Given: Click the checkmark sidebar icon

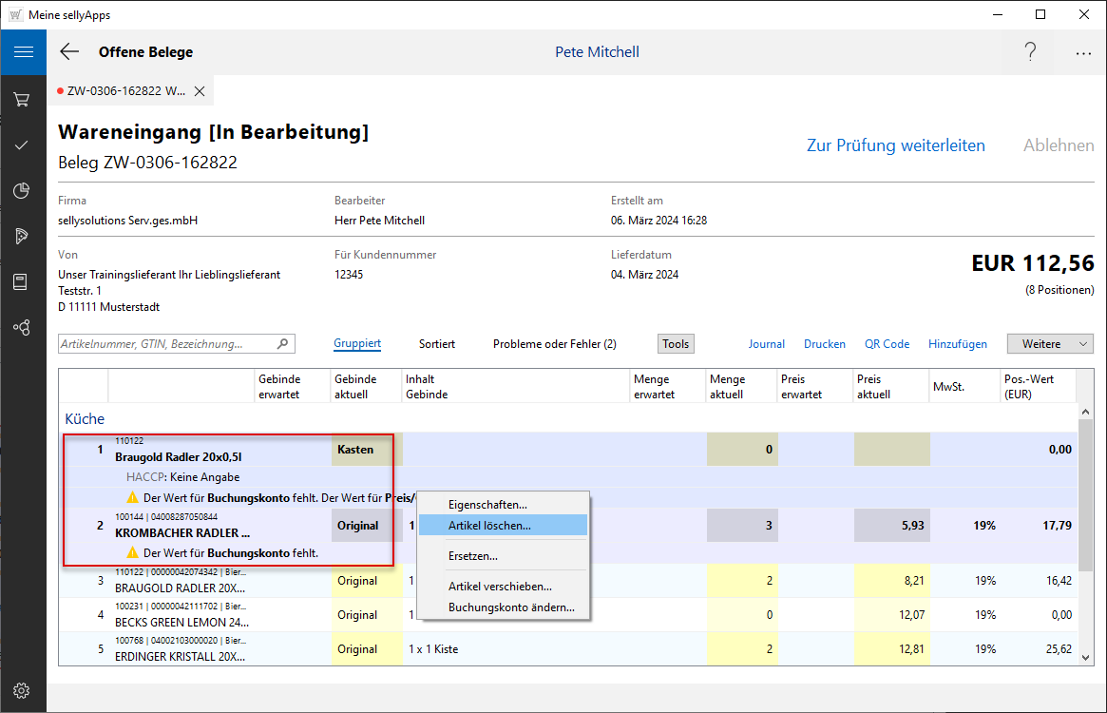Looking at the screenshot, I should point(23,145).
